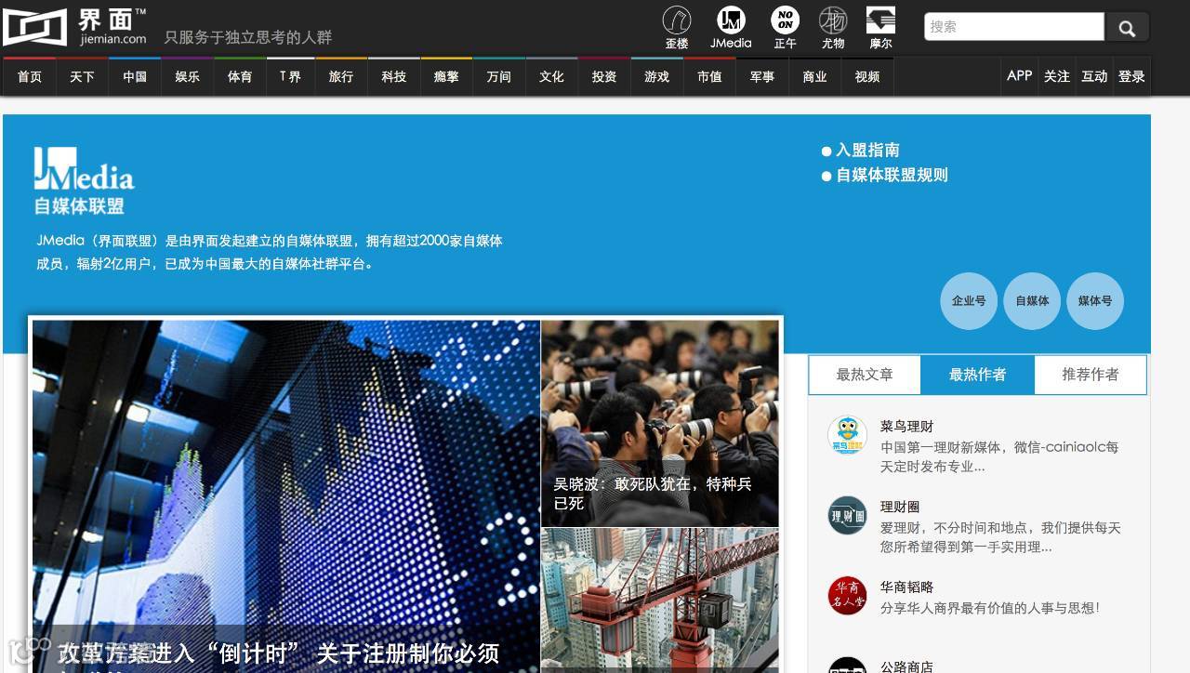The image size is (1190, 673).
Task: Click the 理财圈 author avatar
Action: 847,516
